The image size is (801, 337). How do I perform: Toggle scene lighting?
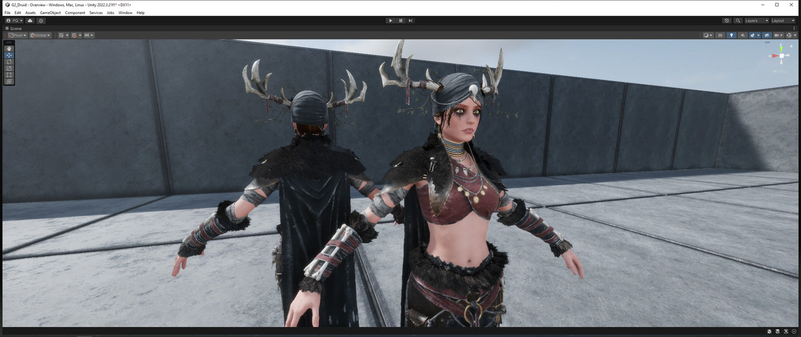[732, 35]
